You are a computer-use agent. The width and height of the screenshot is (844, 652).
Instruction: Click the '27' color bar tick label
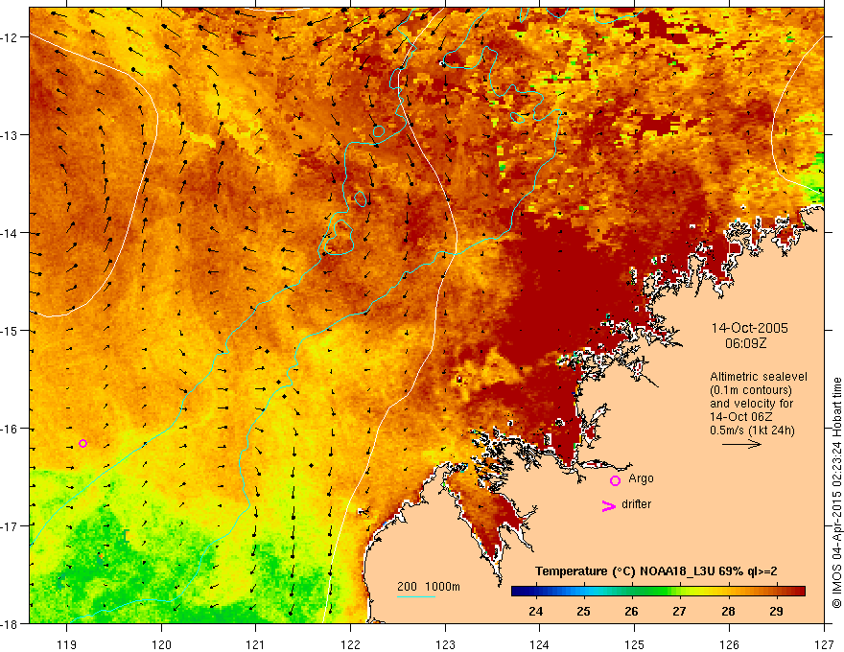[x=679, y=611]
